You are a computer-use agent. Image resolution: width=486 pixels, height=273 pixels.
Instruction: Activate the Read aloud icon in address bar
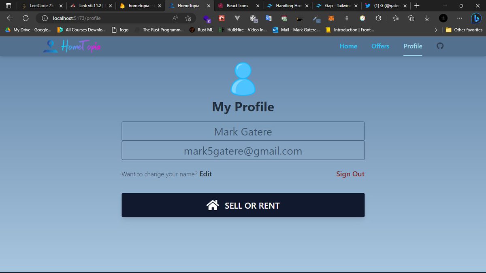[x=175, y=18]
